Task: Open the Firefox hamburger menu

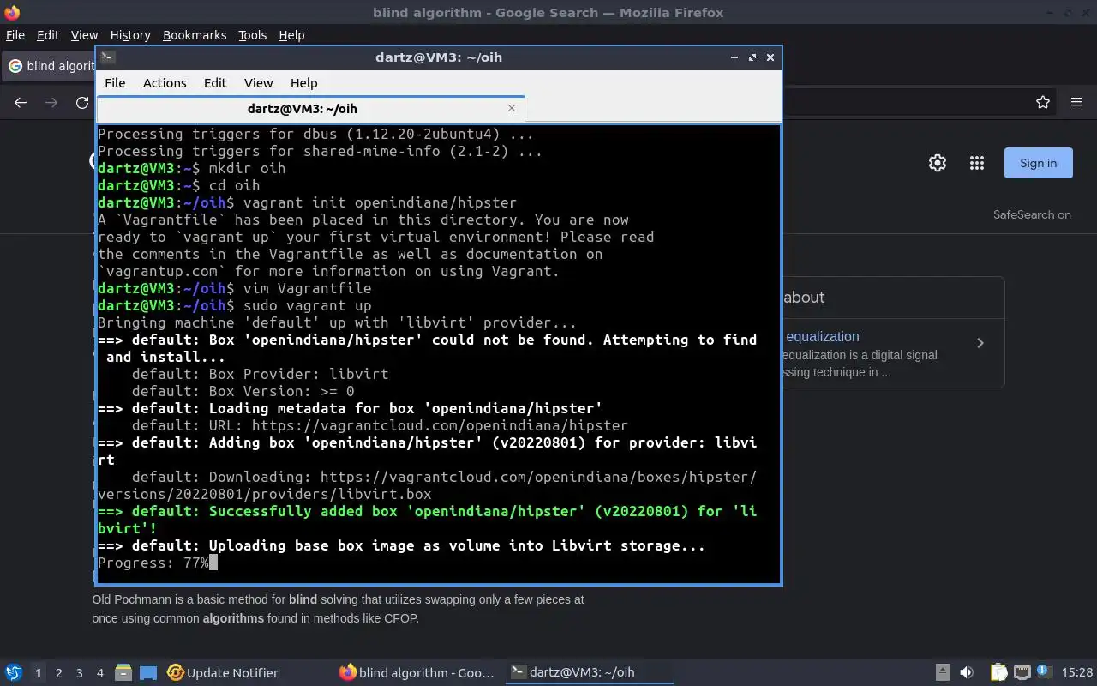Action: pyautogui.click(x=1076, y=102)
